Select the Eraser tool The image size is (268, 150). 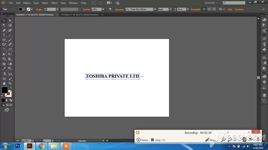tap(10, 45)
